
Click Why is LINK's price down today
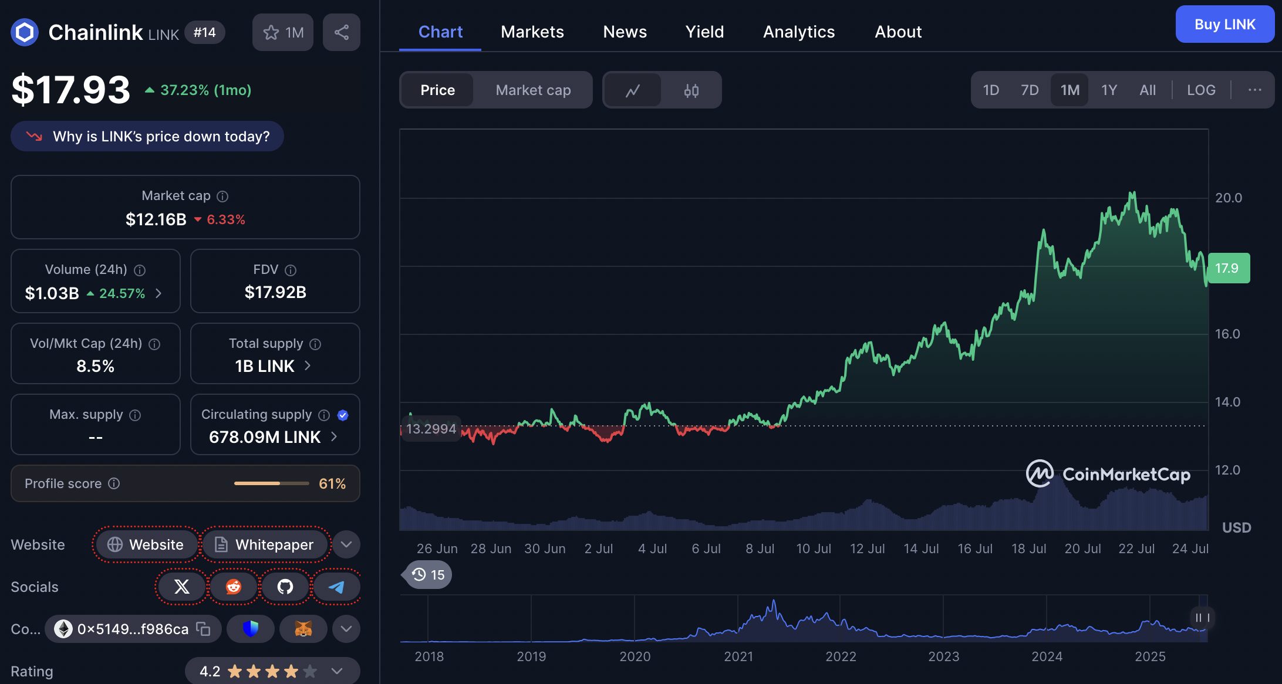(147, 137)
